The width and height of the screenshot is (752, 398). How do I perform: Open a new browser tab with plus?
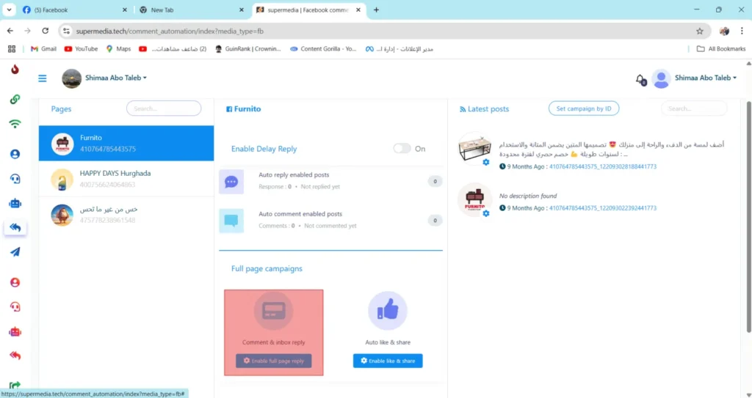[x=376, y=10]
